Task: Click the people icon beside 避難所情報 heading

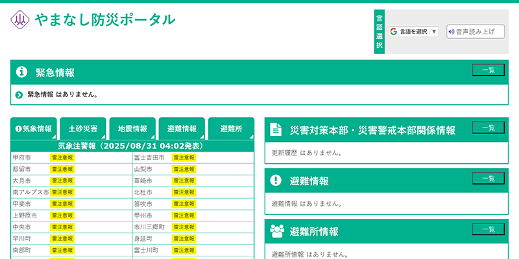Action: click(x=277, y=231)
